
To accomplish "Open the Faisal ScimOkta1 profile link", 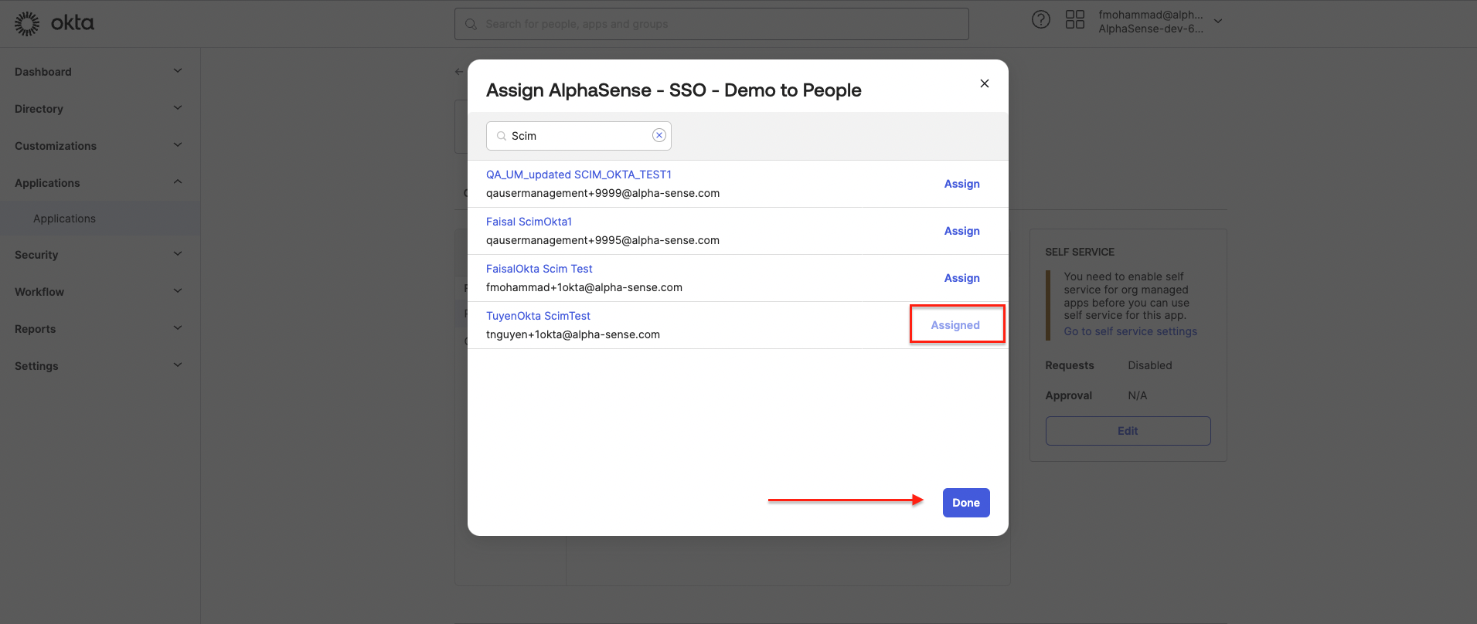I will click(529, 222).
